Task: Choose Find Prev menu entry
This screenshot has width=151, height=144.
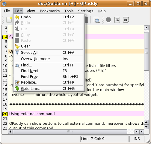Action: click(49, 77)
